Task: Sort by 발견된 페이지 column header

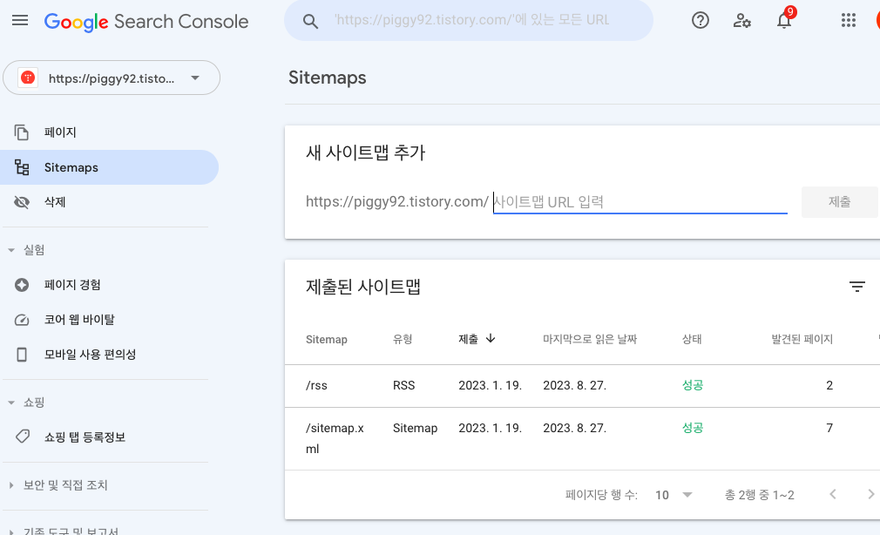Action: [x=802, y=340]
